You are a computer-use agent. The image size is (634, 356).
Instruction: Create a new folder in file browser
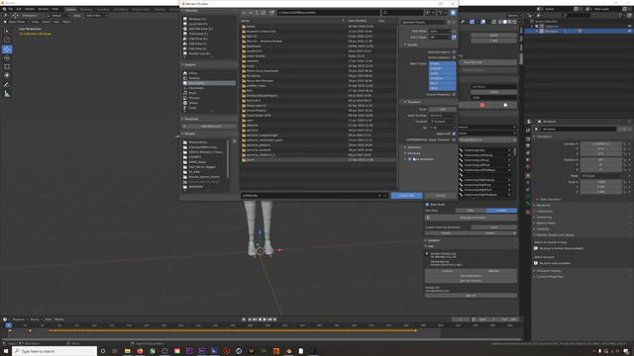(x=272, y=13)
